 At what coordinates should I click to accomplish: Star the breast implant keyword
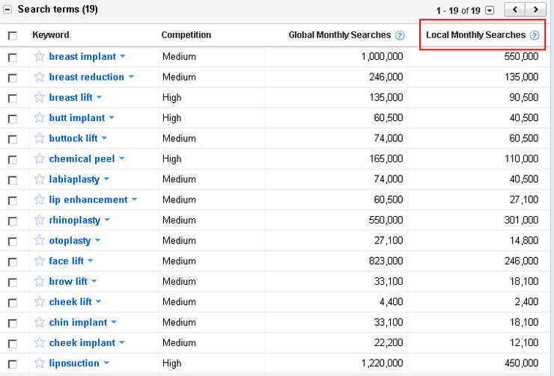click(40, 57)
